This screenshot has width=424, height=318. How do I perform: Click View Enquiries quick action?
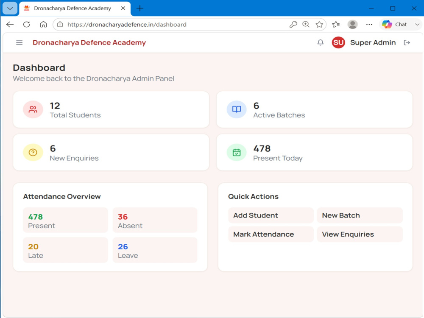tap(360, 234)
